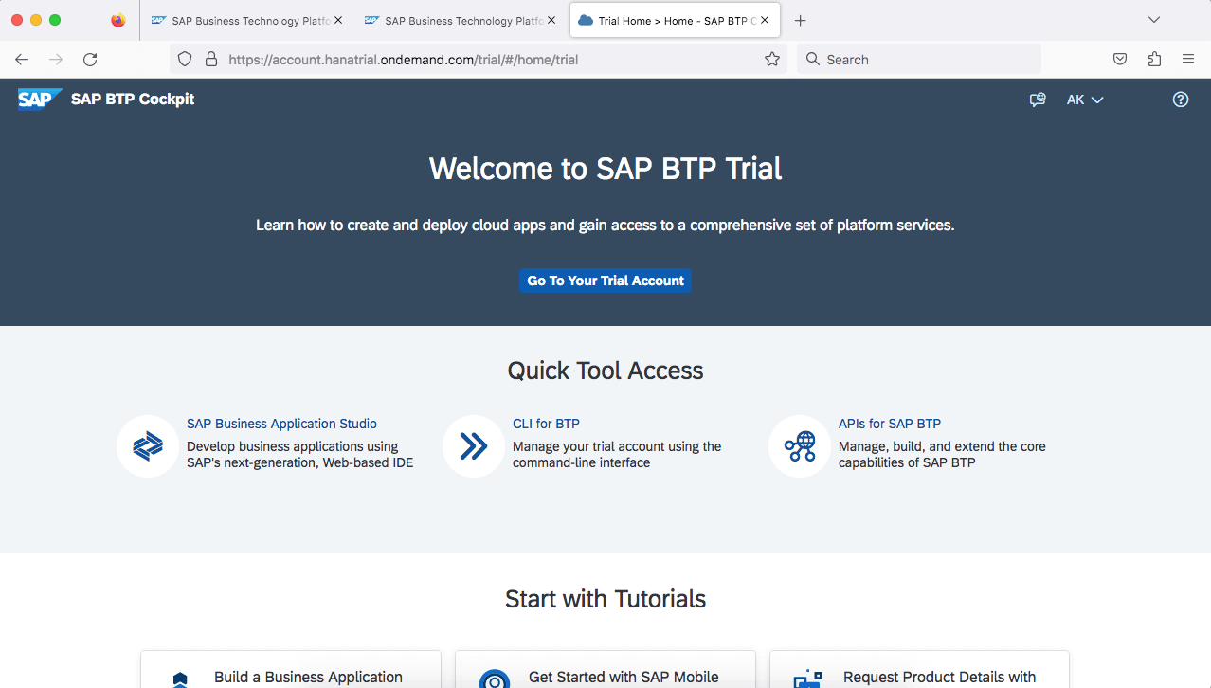
Task: Expand the AK user menu
Action: tap(1085, 100)
